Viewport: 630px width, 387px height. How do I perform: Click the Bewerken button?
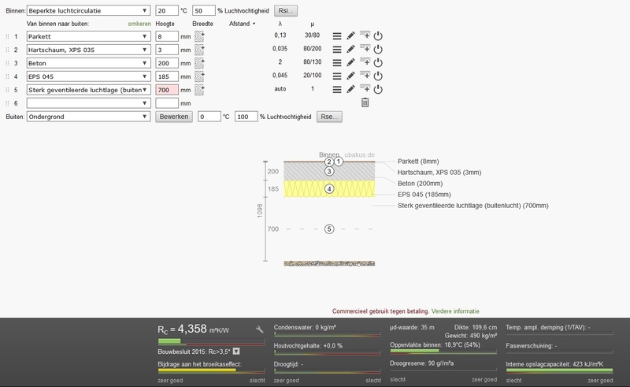pos(174,117)
